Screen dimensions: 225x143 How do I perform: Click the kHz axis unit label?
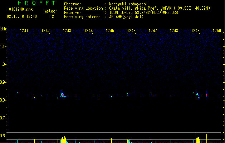[3, 29]
